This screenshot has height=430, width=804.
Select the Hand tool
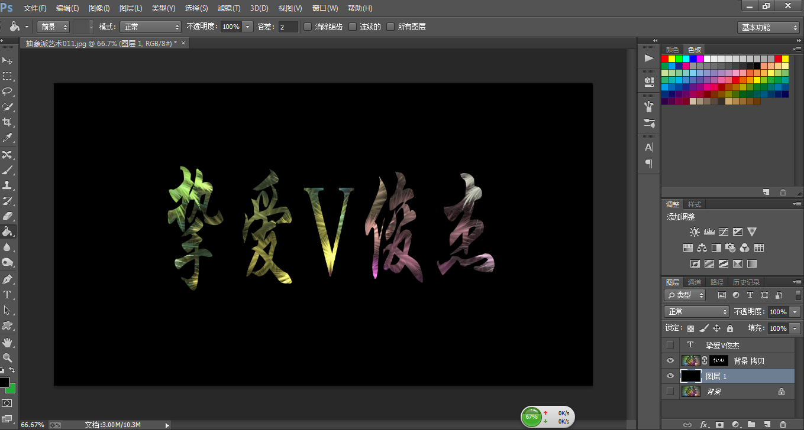[8, 342]
